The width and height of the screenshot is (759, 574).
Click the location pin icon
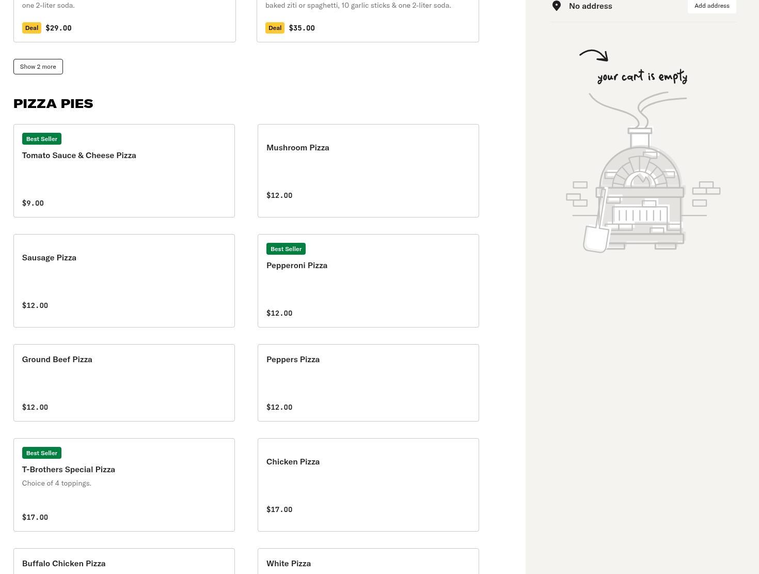click(x=557, y=6)
